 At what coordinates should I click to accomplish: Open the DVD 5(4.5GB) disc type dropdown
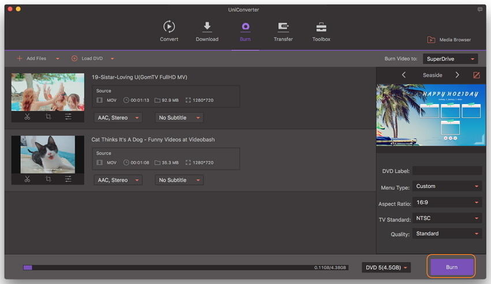[386, 267]
